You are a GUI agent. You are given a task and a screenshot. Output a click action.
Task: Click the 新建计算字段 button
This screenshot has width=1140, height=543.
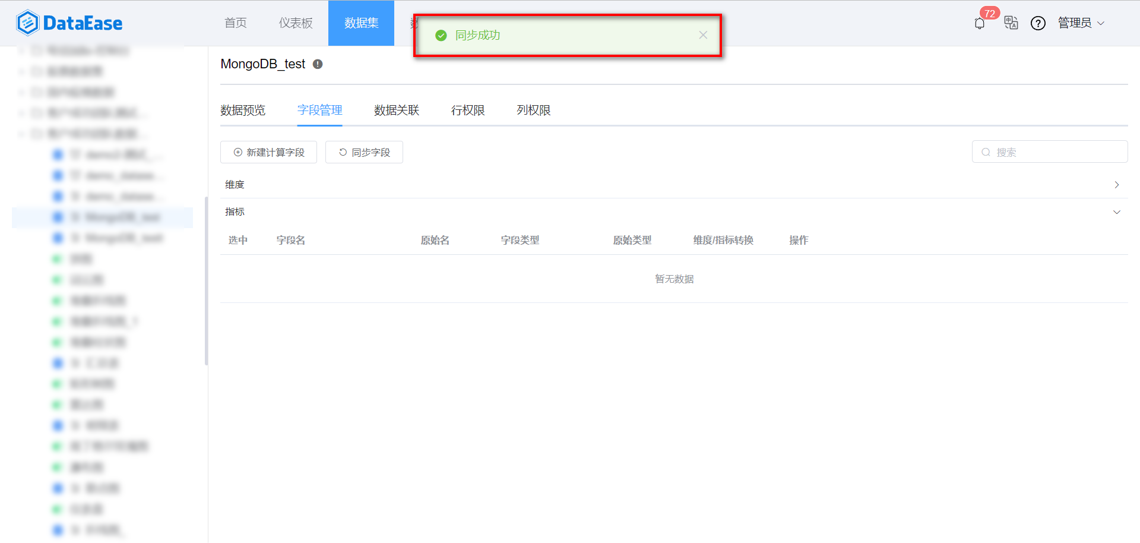[268, 152]
